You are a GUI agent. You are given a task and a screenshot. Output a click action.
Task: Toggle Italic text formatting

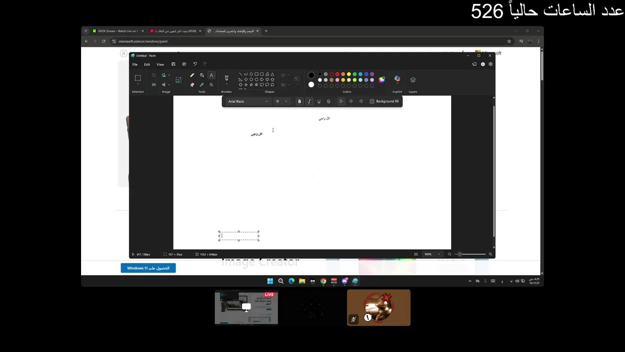pyautogui.click(x=309, y=101)
